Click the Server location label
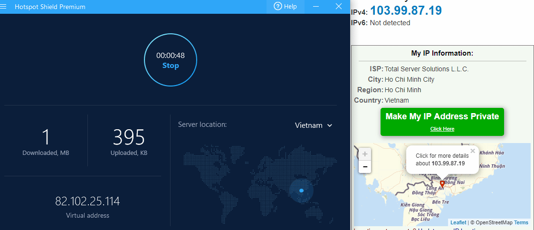This screenshot has height=230, width=534. point(202,125)
